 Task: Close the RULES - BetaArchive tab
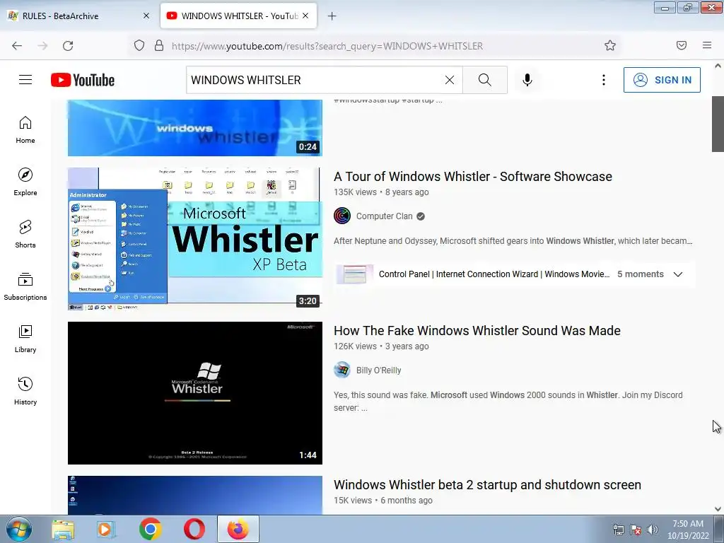[146, 16]
